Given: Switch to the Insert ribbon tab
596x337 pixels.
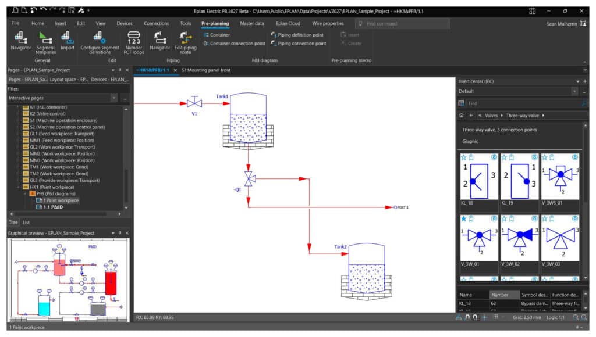Looking at the screenshot, I should point(61,23).
